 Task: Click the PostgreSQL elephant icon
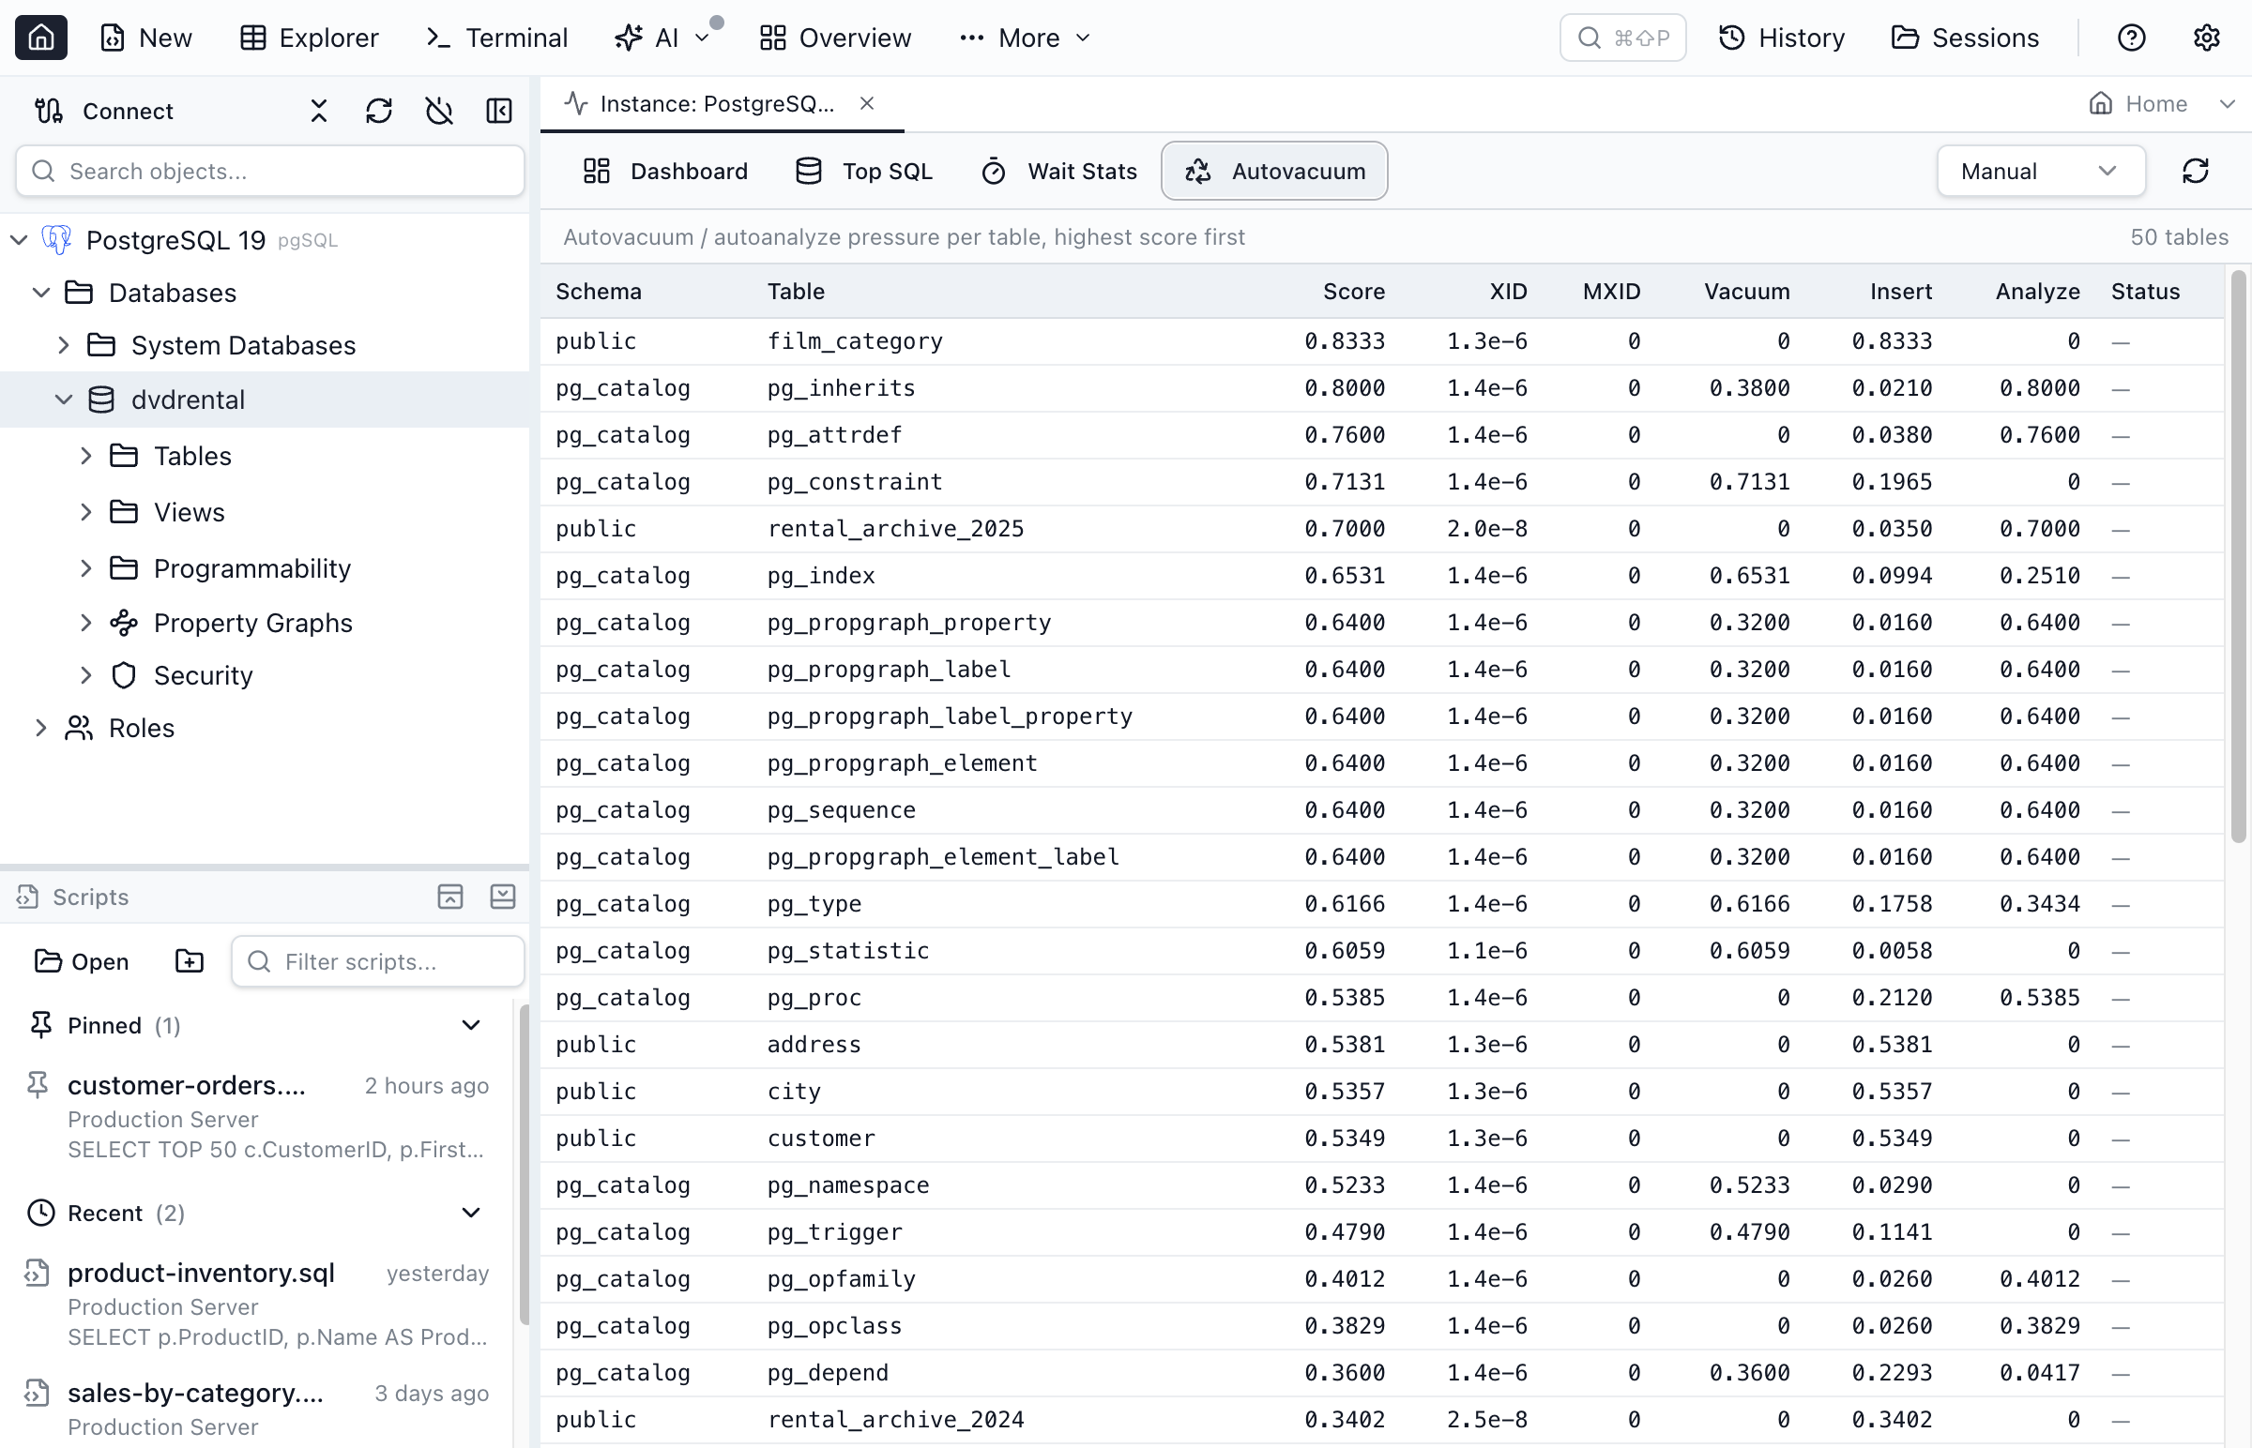[x=56, y=240]
